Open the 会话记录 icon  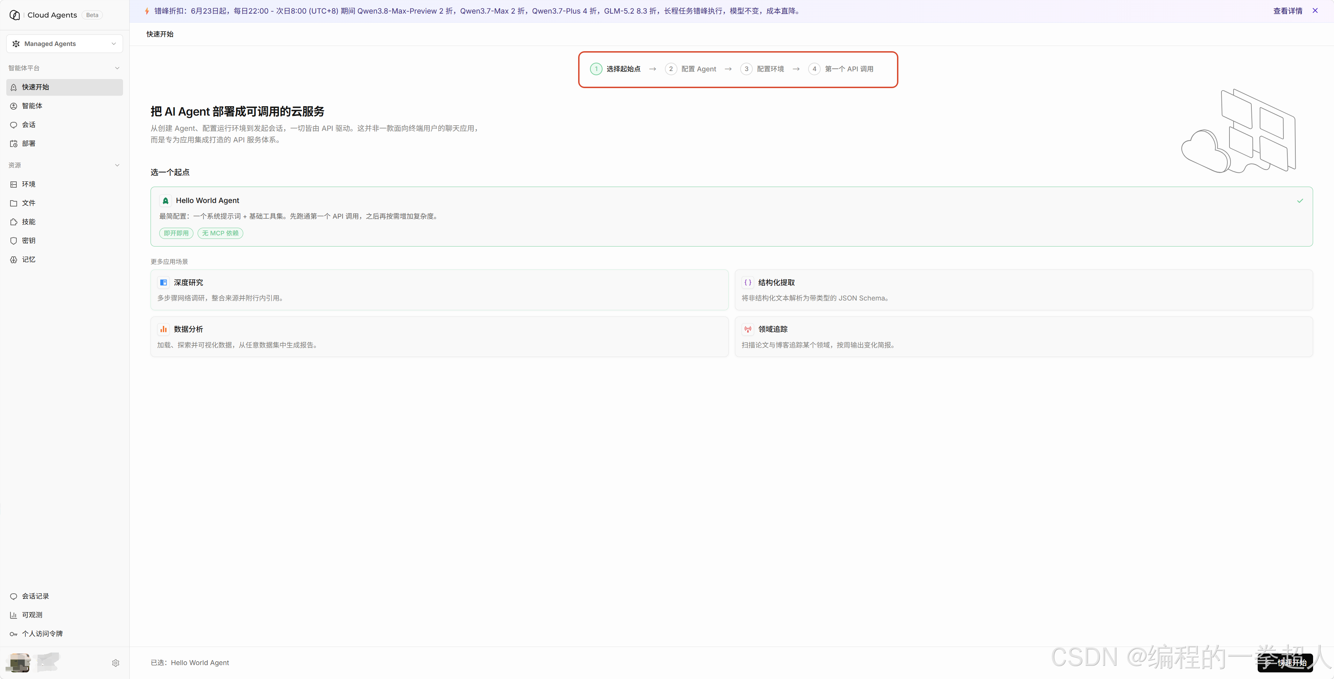tap(14, 596)
